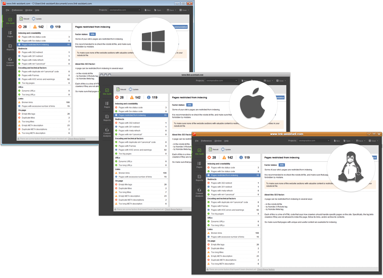Open Site Audit in the Windows-logo window sidebar
Image resolution: width=383 pixels, height=278 pixels.
[10, 21]
